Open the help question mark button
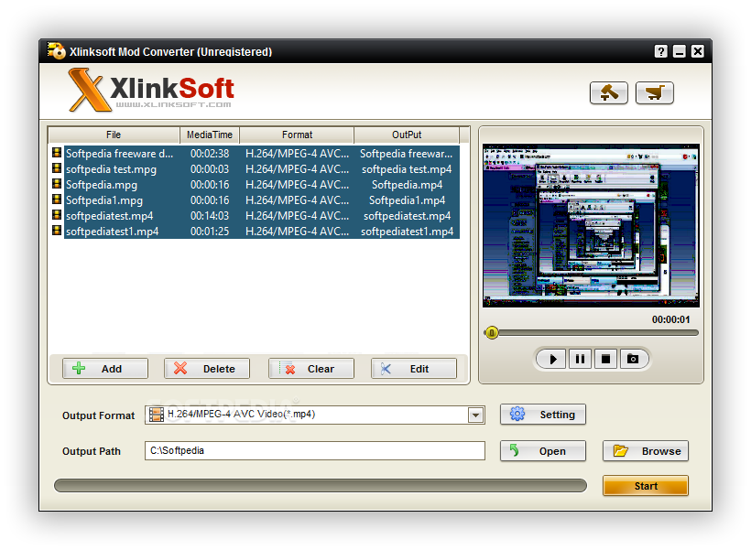This screenshot has height=550, width=751. pyautogui.click(x=661, y=51)
